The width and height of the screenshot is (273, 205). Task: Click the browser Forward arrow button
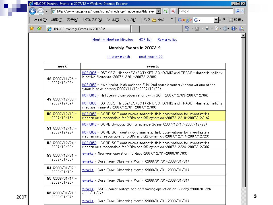[x=40, y=11]
